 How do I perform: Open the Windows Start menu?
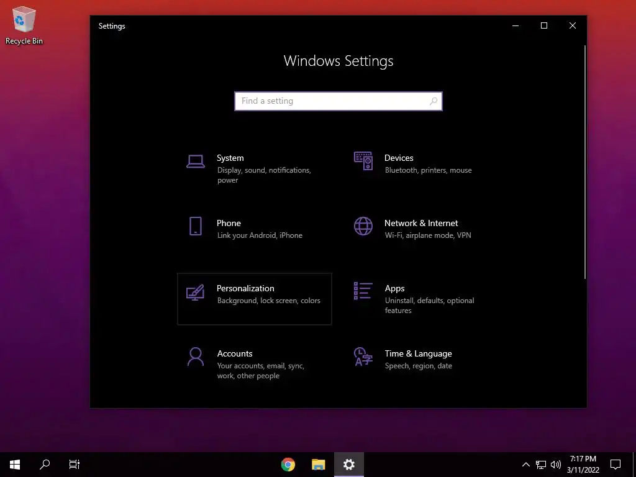pos(15,465)
